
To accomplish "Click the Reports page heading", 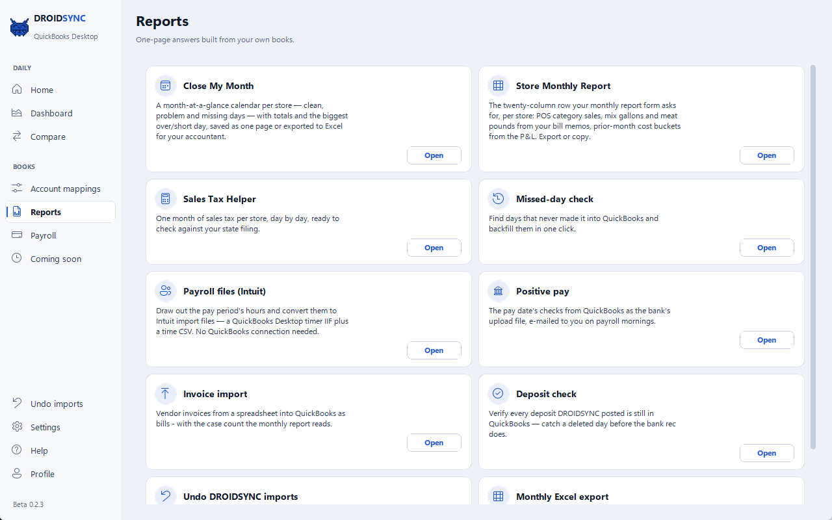I will (162, 21).
